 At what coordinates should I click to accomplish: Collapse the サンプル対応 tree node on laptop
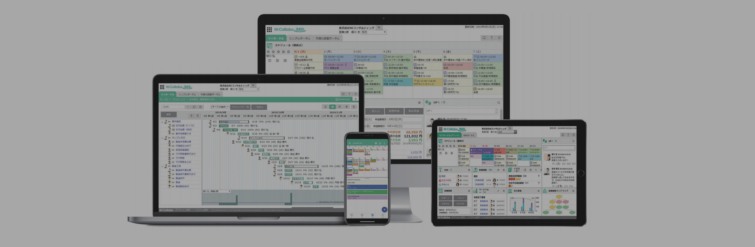tap(162, 138)
